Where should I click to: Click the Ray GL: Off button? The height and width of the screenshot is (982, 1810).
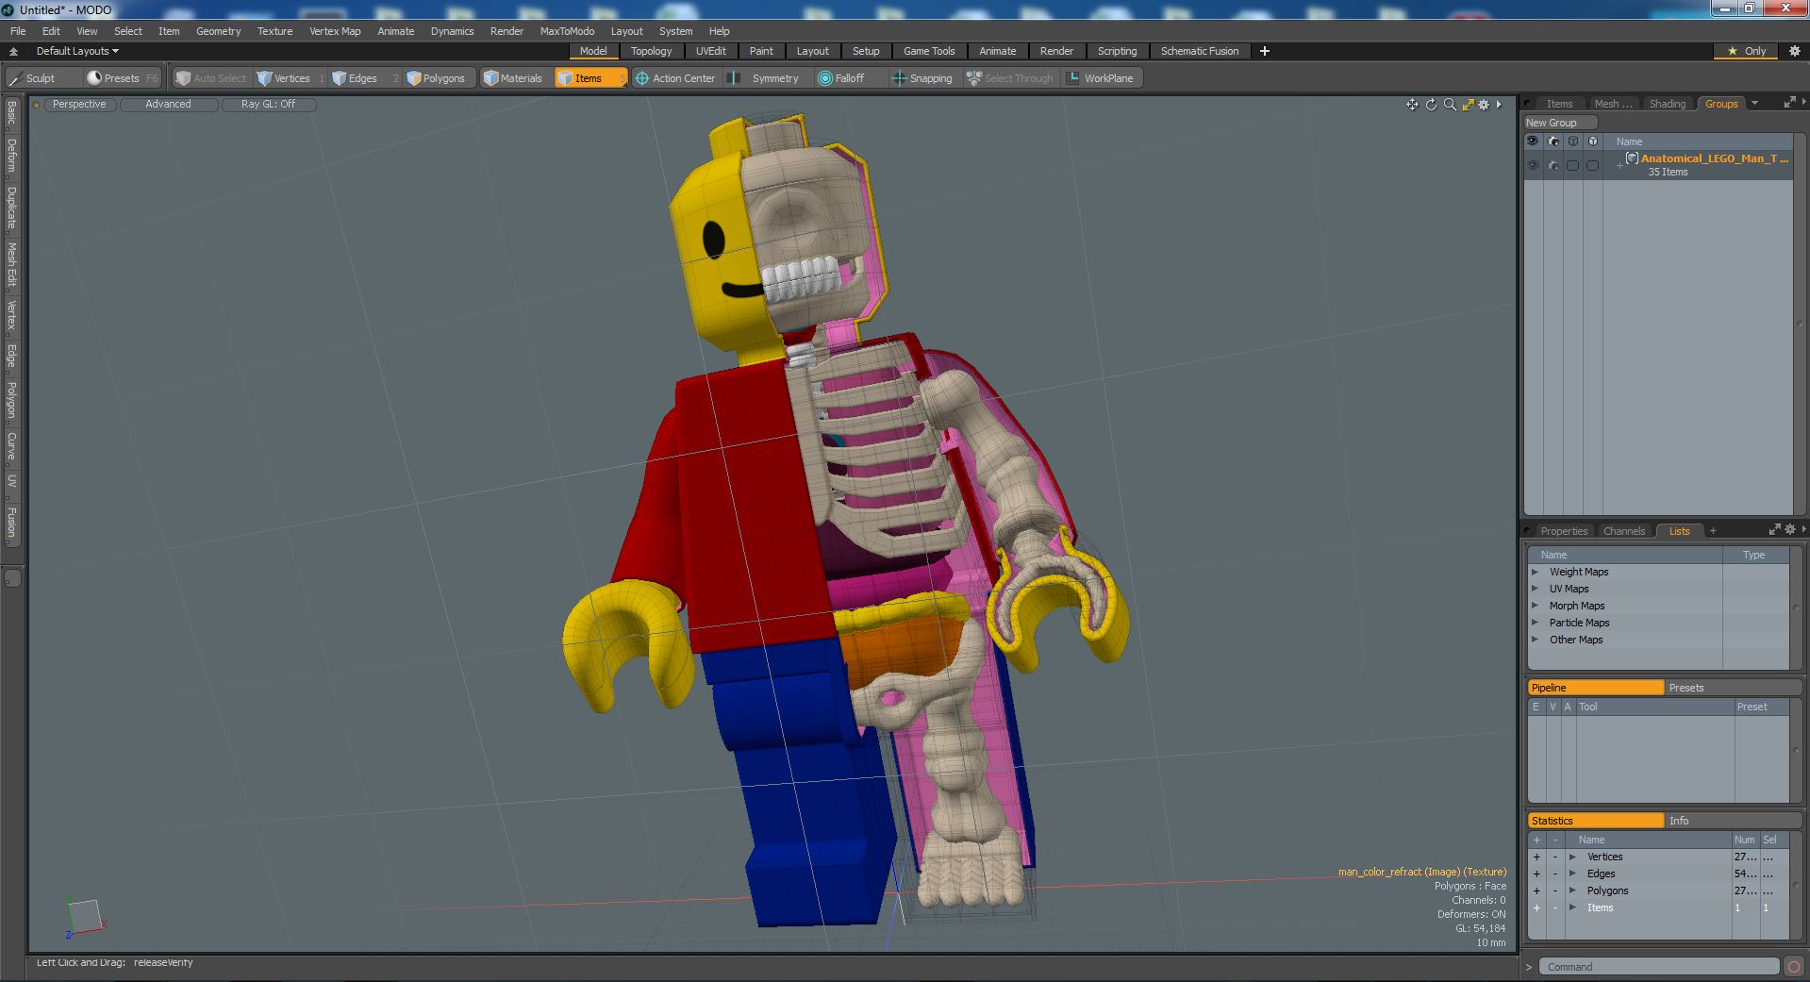[x=268, y=105]
